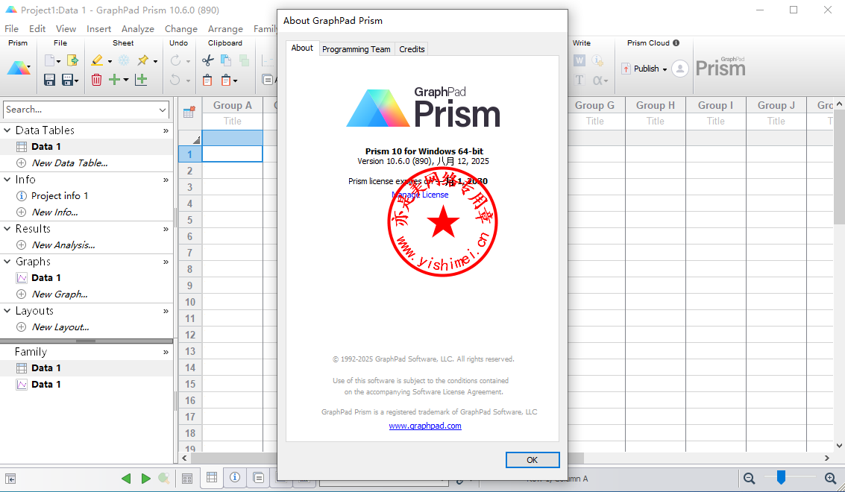Zoom out using the minus magnifier
The image size is (845, 492).
pyautogui.click(x=749, y=478)
